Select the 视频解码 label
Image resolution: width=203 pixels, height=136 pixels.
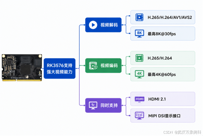(x=109, y=25)
